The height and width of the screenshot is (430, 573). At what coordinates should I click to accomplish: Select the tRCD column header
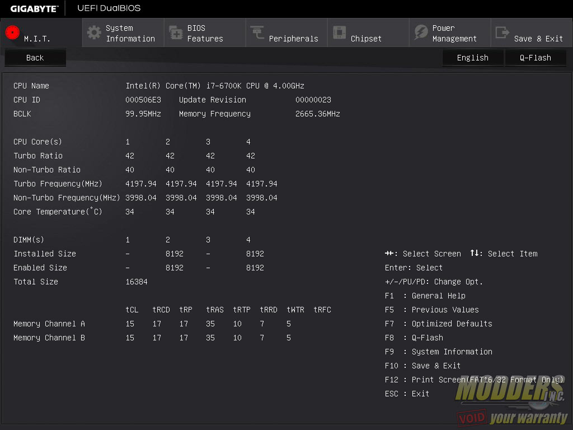pos(161,310)
